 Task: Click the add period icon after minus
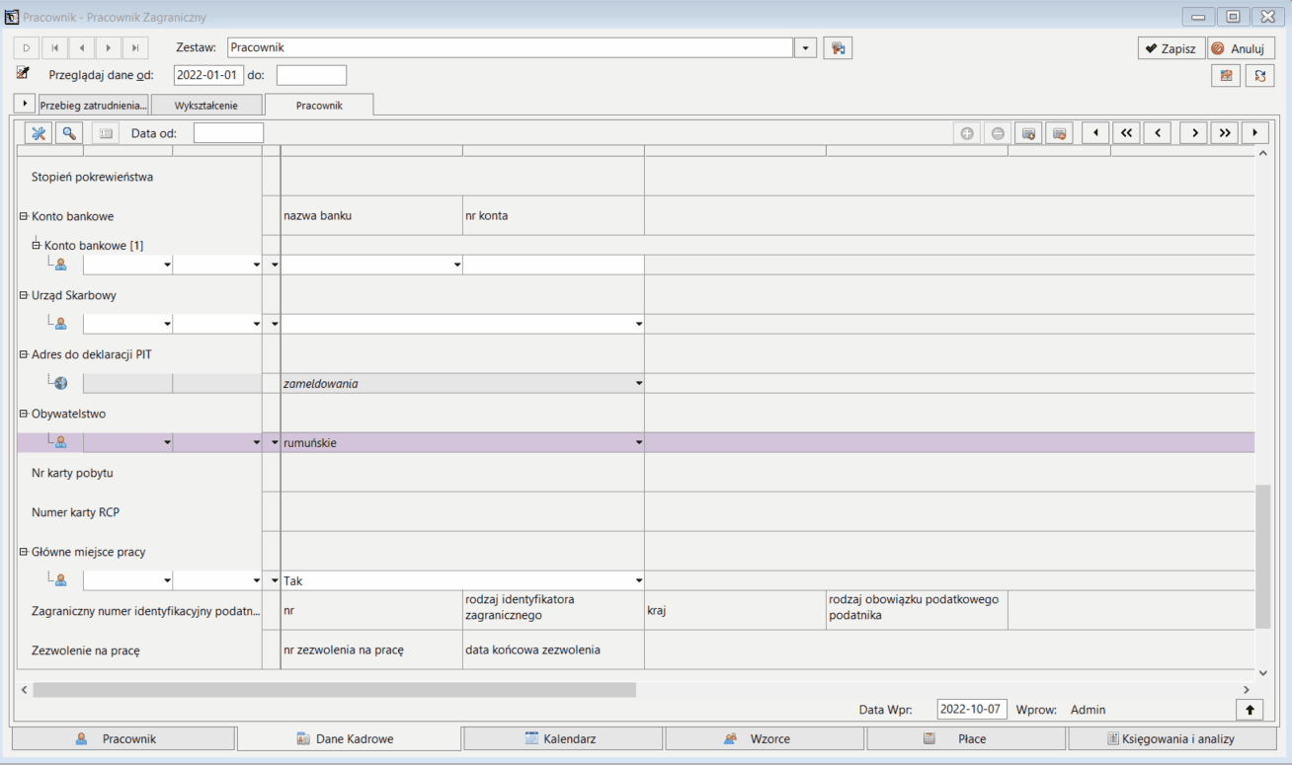pos(1028,133)
